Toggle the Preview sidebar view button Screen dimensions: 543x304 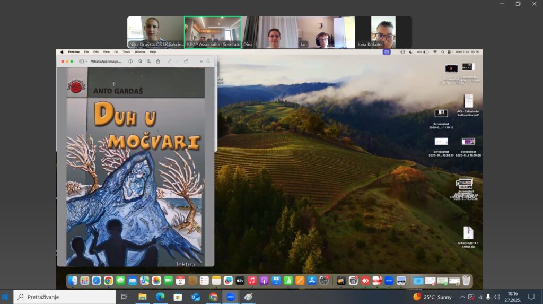pyautogui.click(x=81, y=62)
